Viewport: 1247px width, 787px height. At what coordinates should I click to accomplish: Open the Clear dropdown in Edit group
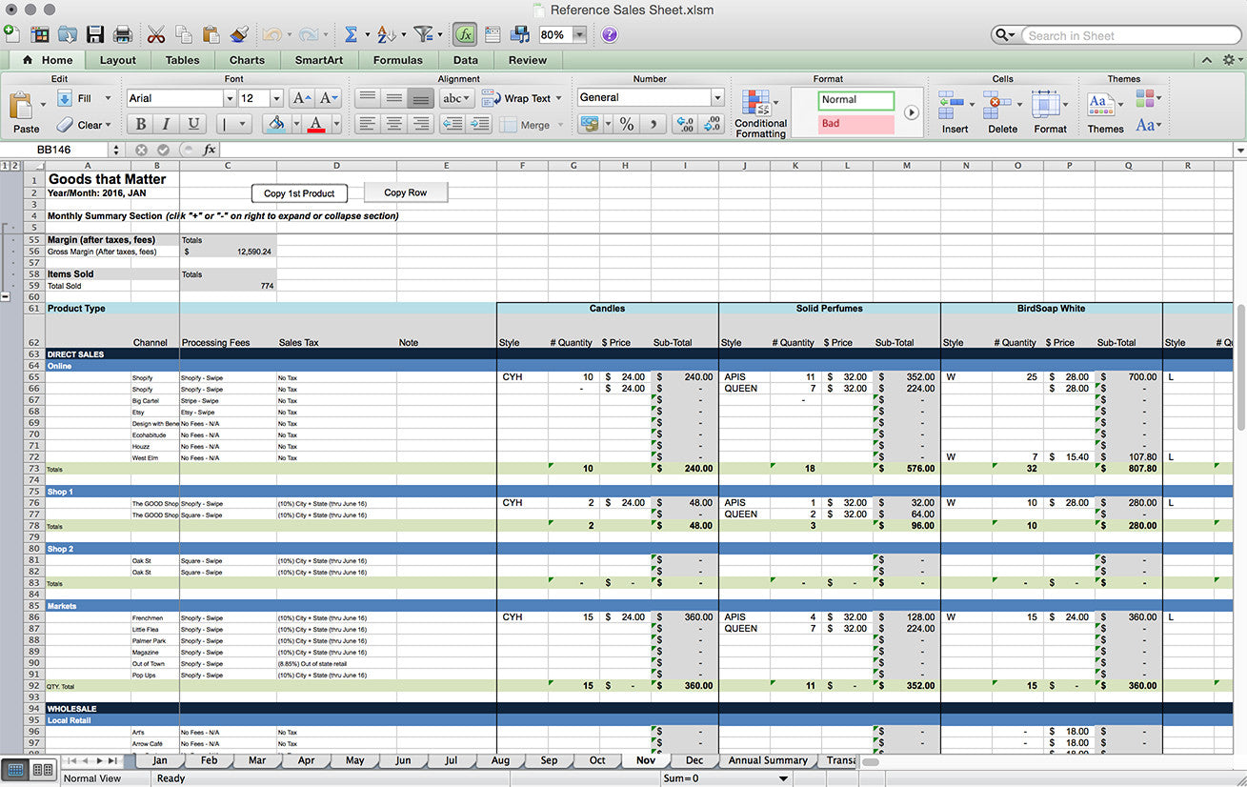(108, 125)
